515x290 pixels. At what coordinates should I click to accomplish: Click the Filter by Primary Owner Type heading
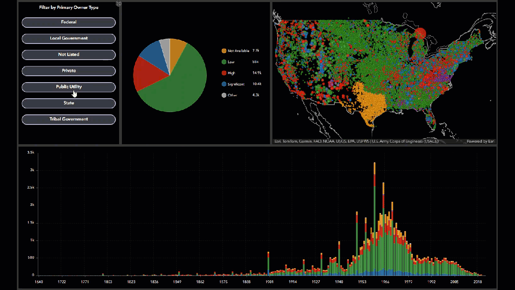(69, 7)
